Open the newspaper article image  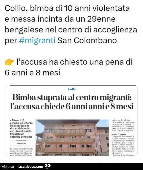click(71, 120)
